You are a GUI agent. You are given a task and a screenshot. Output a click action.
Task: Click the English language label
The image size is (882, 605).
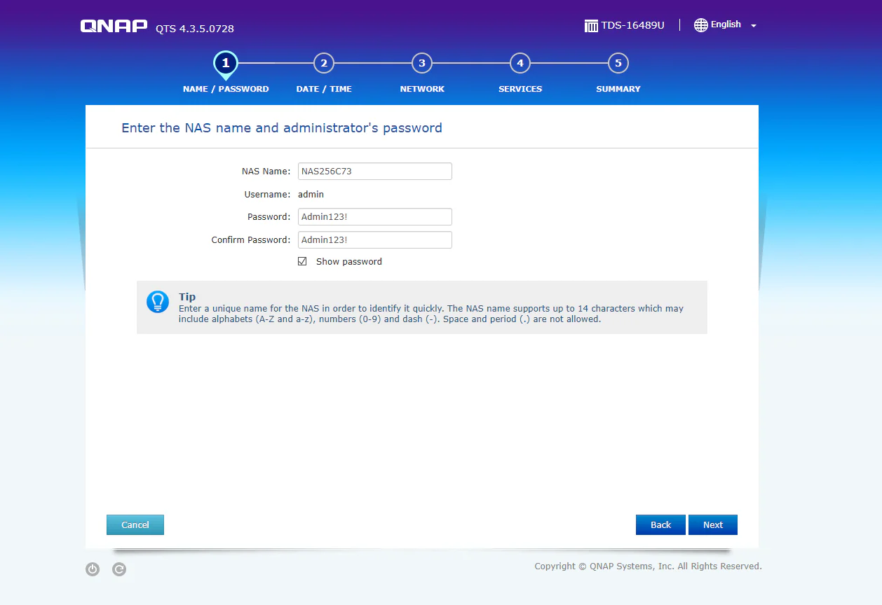726,25
